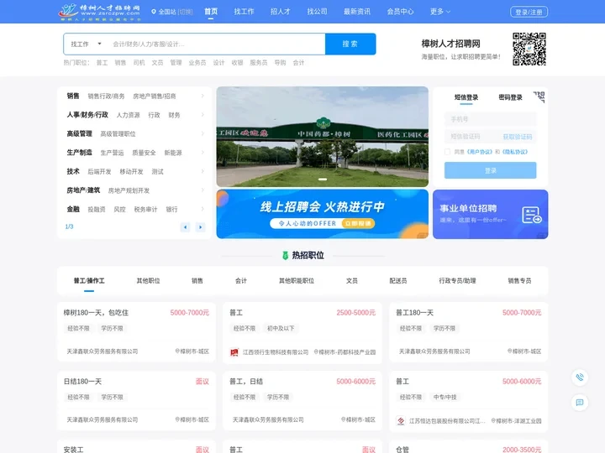Select the 行政专员/助理 job tab
The height and width of the screenshot is (453, 605).
(x=457, y=281)
